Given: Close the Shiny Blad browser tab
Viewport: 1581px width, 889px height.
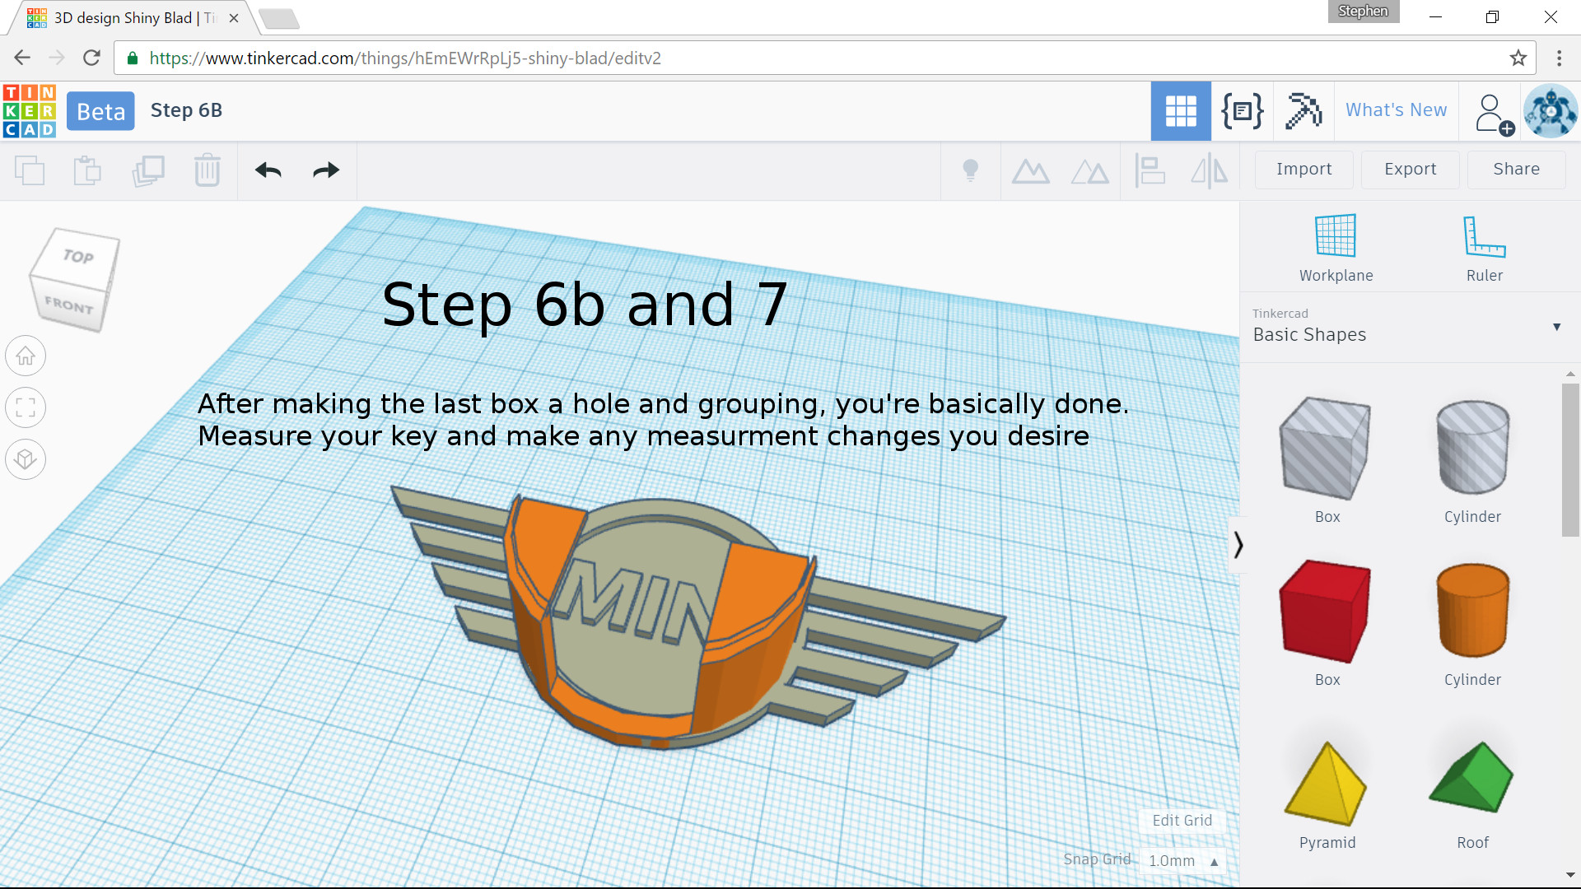Looking at the screenshot, I should (234, 18).
